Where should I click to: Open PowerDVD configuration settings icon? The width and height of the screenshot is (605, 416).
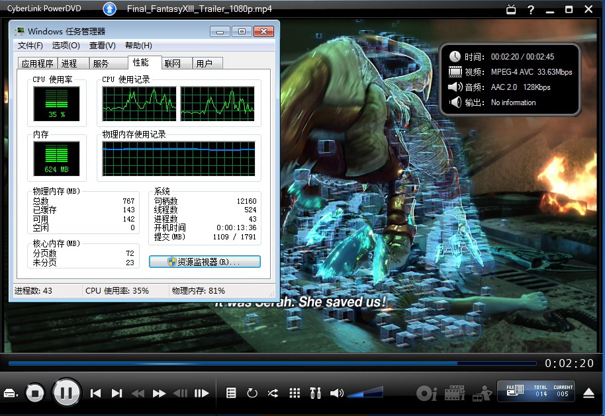pos(315,393)
